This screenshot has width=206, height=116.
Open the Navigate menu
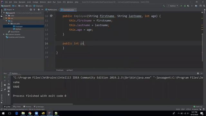tap(22, 2)
